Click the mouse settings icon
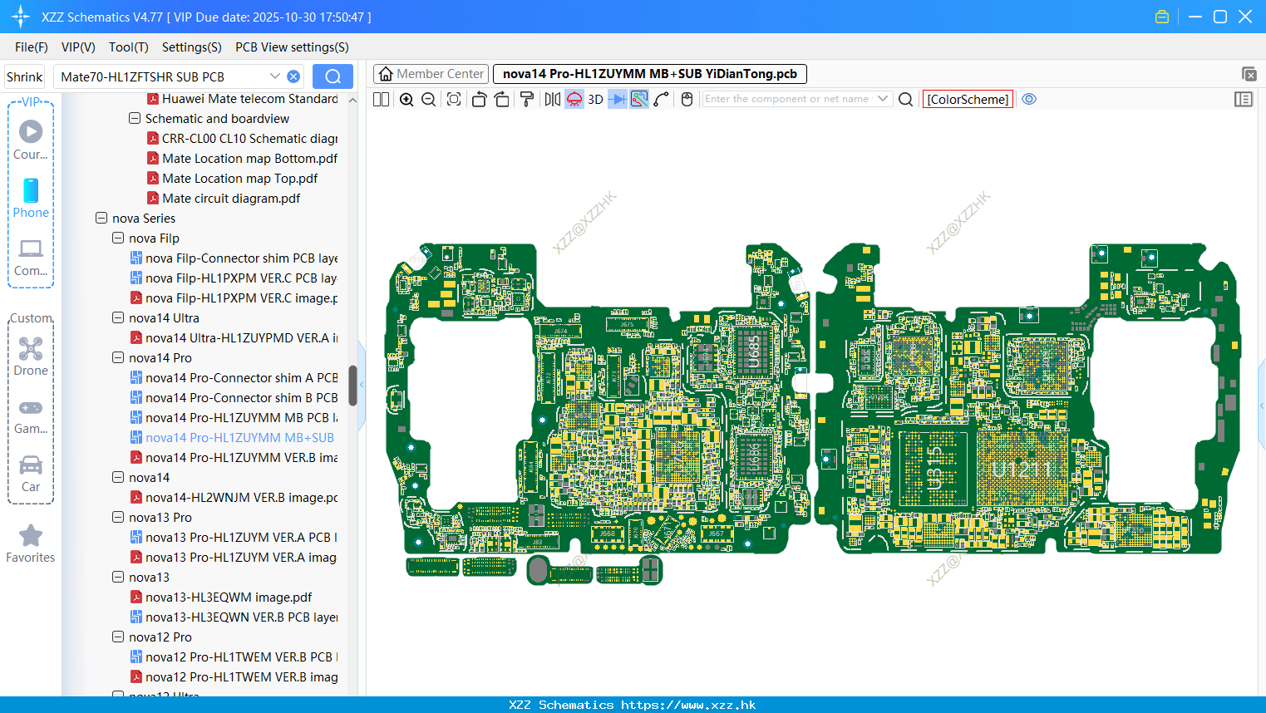 pos(687,99)
